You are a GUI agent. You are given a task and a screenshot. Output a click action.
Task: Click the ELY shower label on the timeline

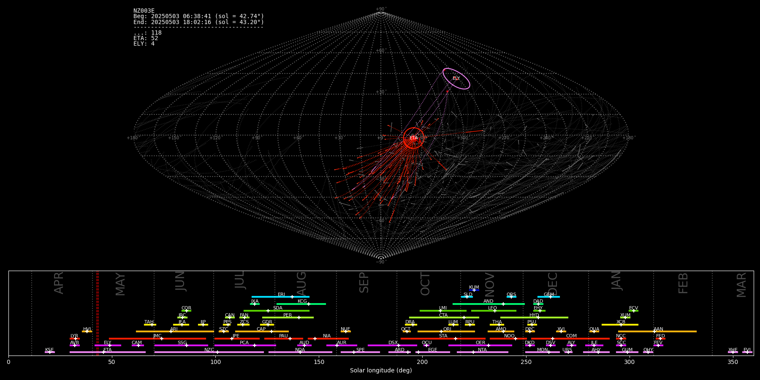point(108,343)
